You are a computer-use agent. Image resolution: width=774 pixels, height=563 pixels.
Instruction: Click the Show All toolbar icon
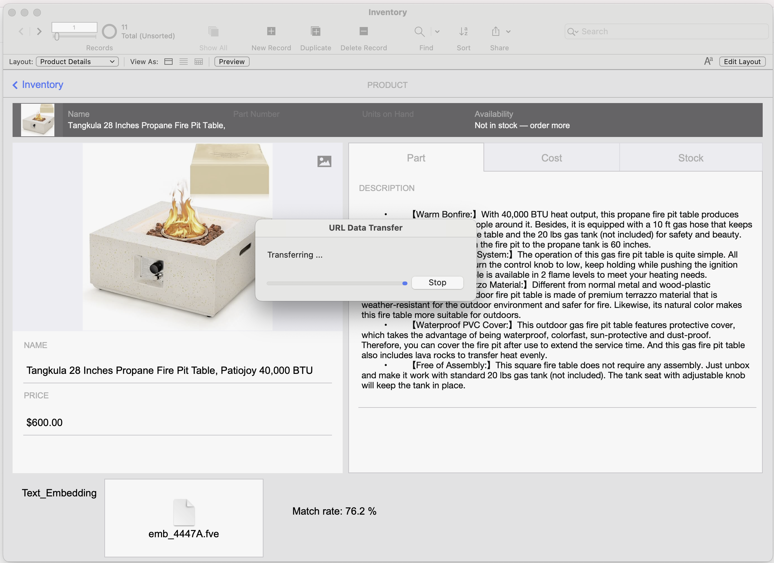pos(213,31)
